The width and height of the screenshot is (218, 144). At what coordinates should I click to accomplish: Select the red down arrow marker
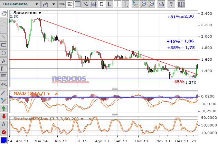coord(4,116)
